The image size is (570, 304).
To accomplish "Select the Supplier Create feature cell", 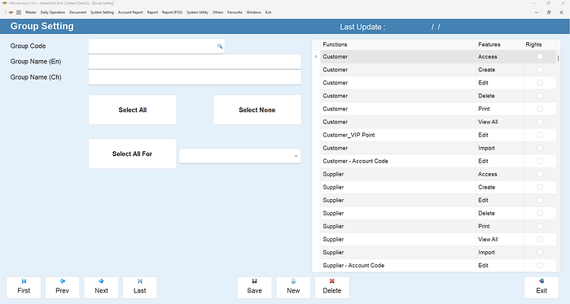I will tap(499, 187).
